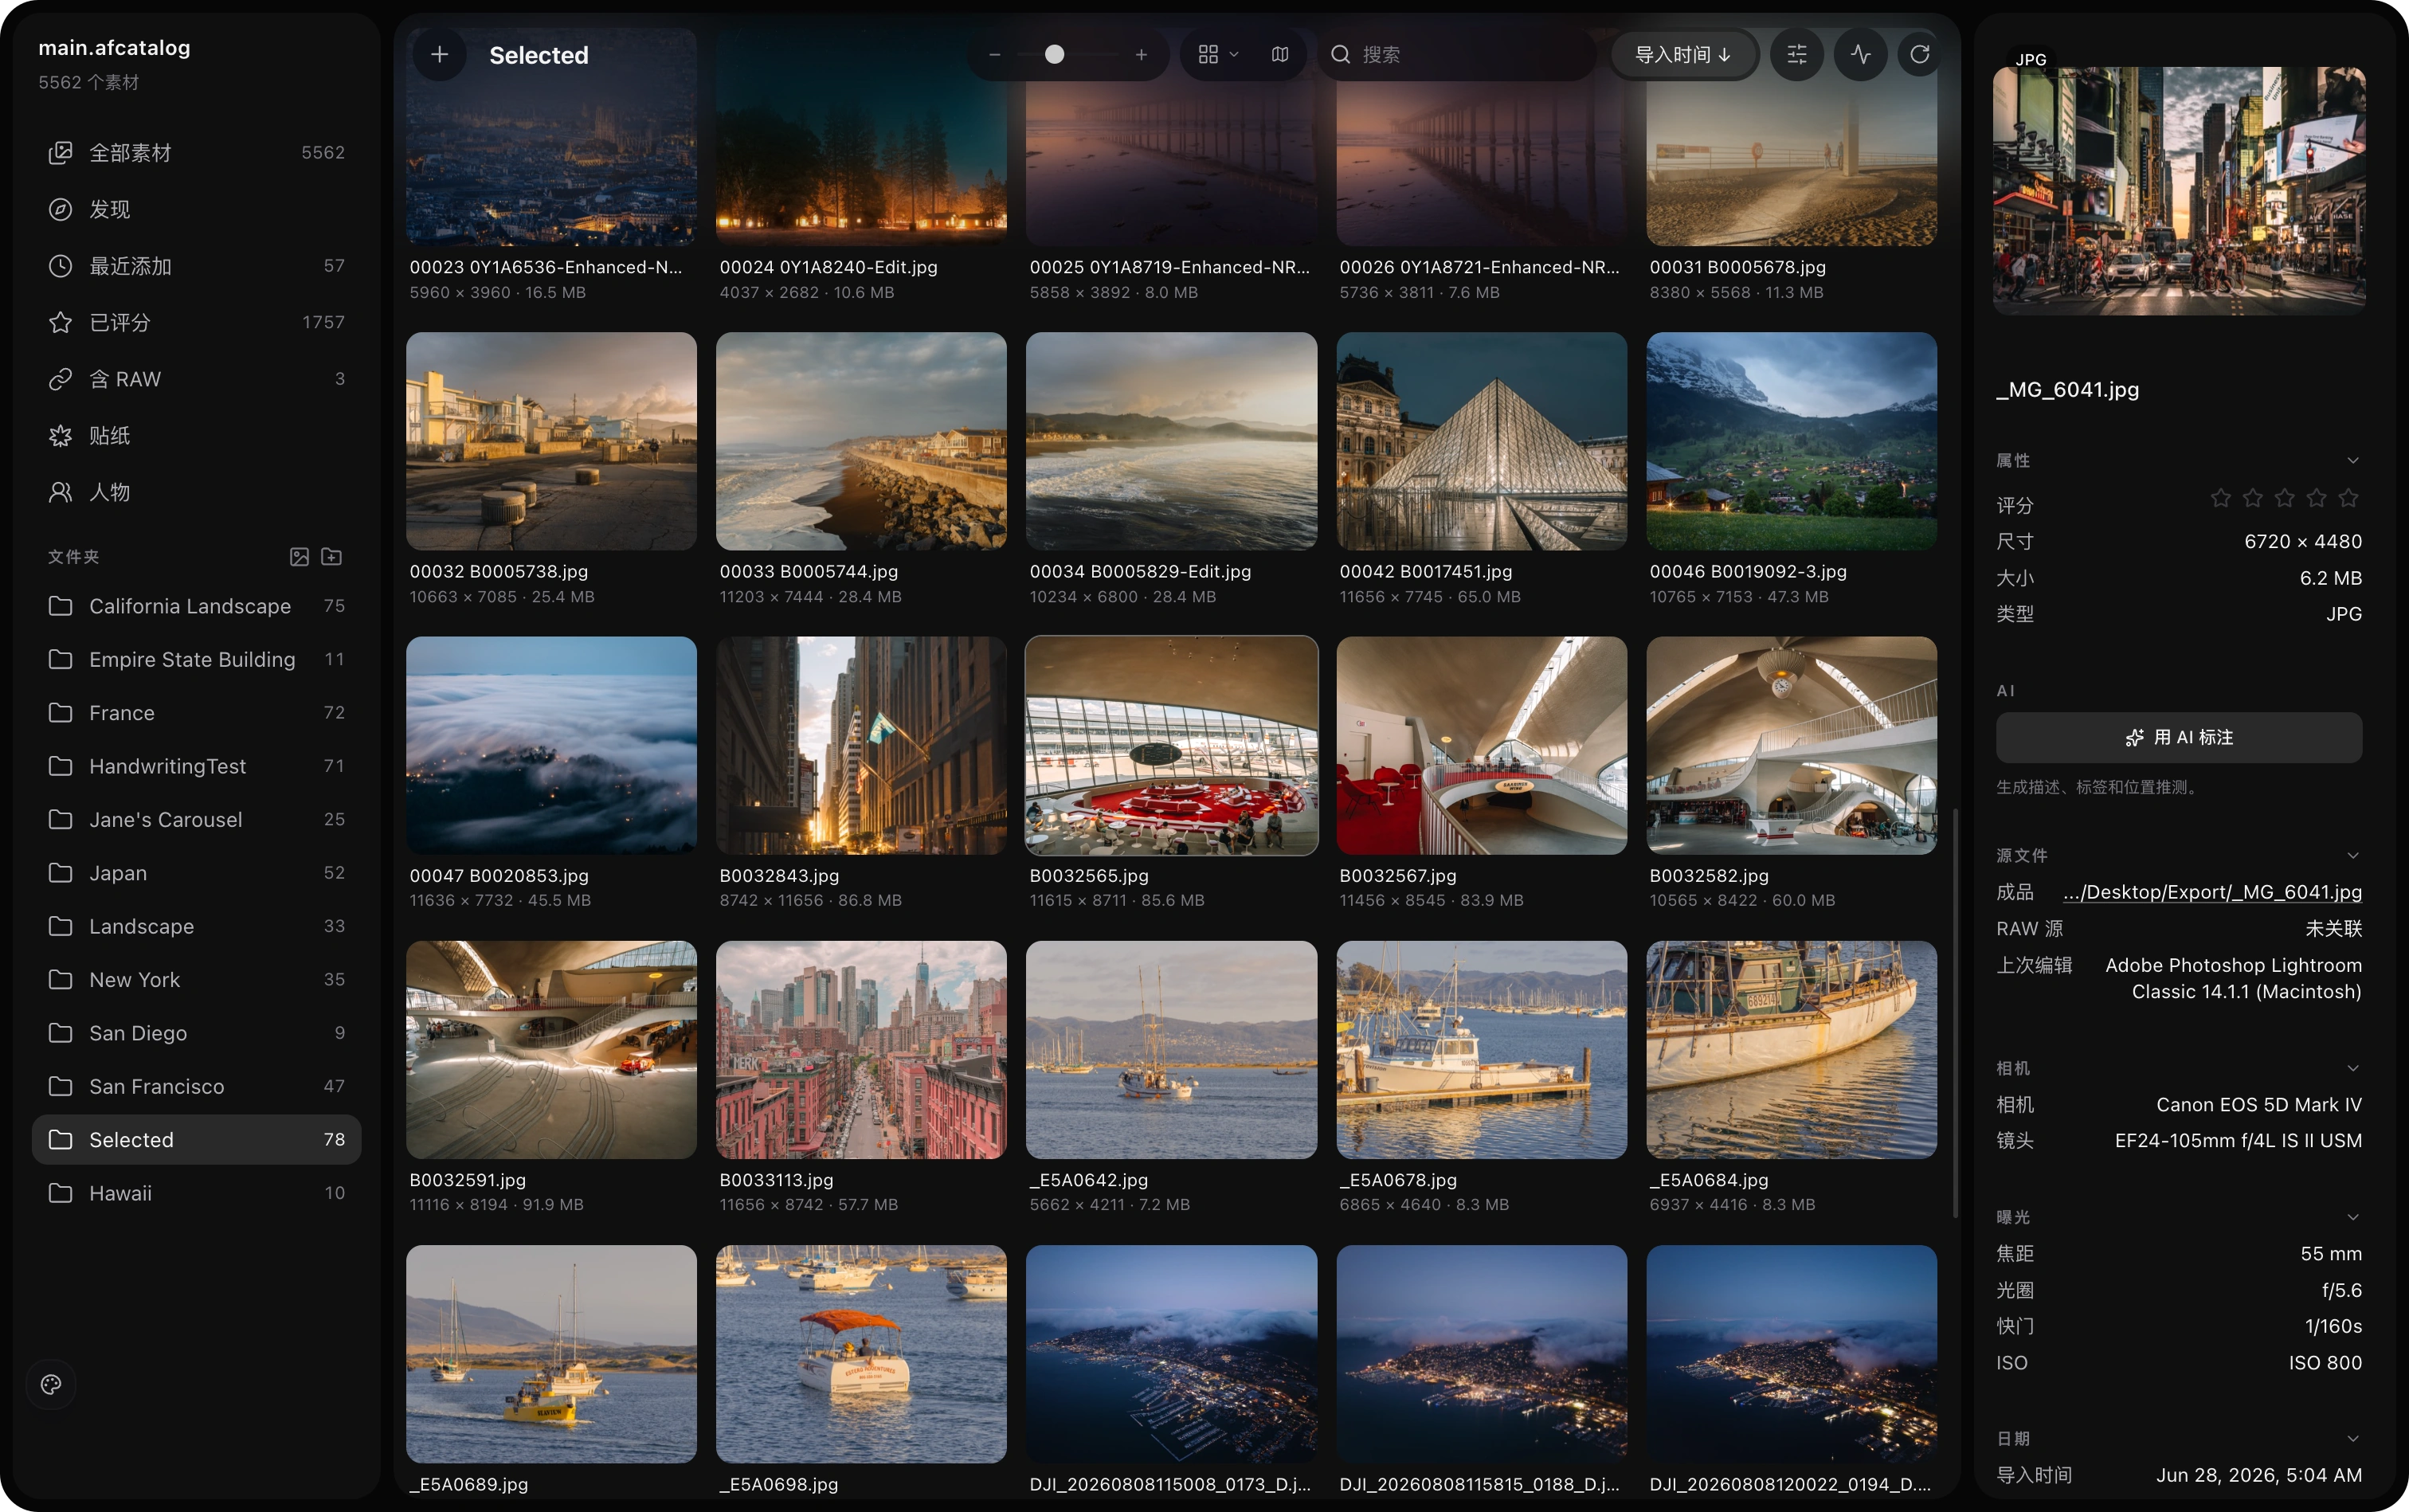Adjust the thumbnail size slider knob
Screen dimensions: 2409x1512
1054,55
